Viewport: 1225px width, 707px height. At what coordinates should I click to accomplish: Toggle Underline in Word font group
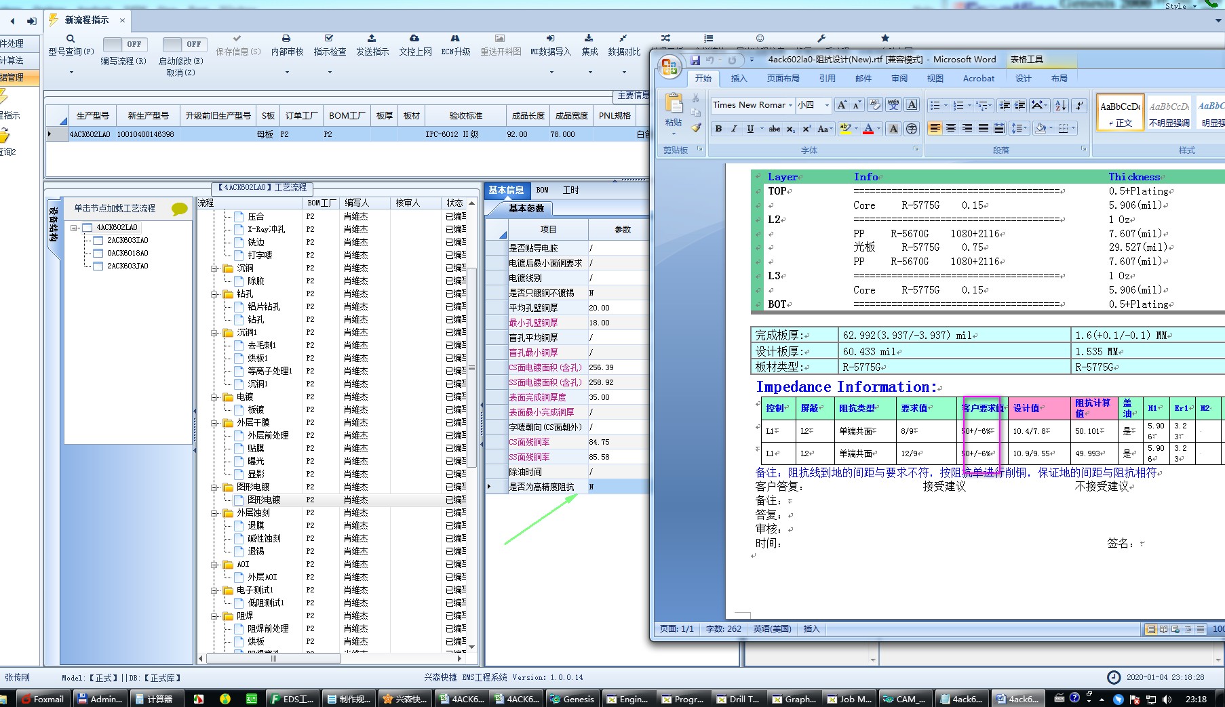point(750,128)
